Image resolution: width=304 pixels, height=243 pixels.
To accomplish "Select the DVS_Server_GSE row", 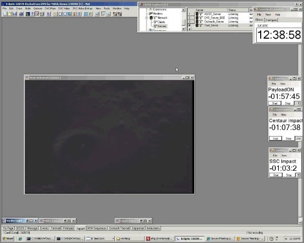I will coord(213,18).
